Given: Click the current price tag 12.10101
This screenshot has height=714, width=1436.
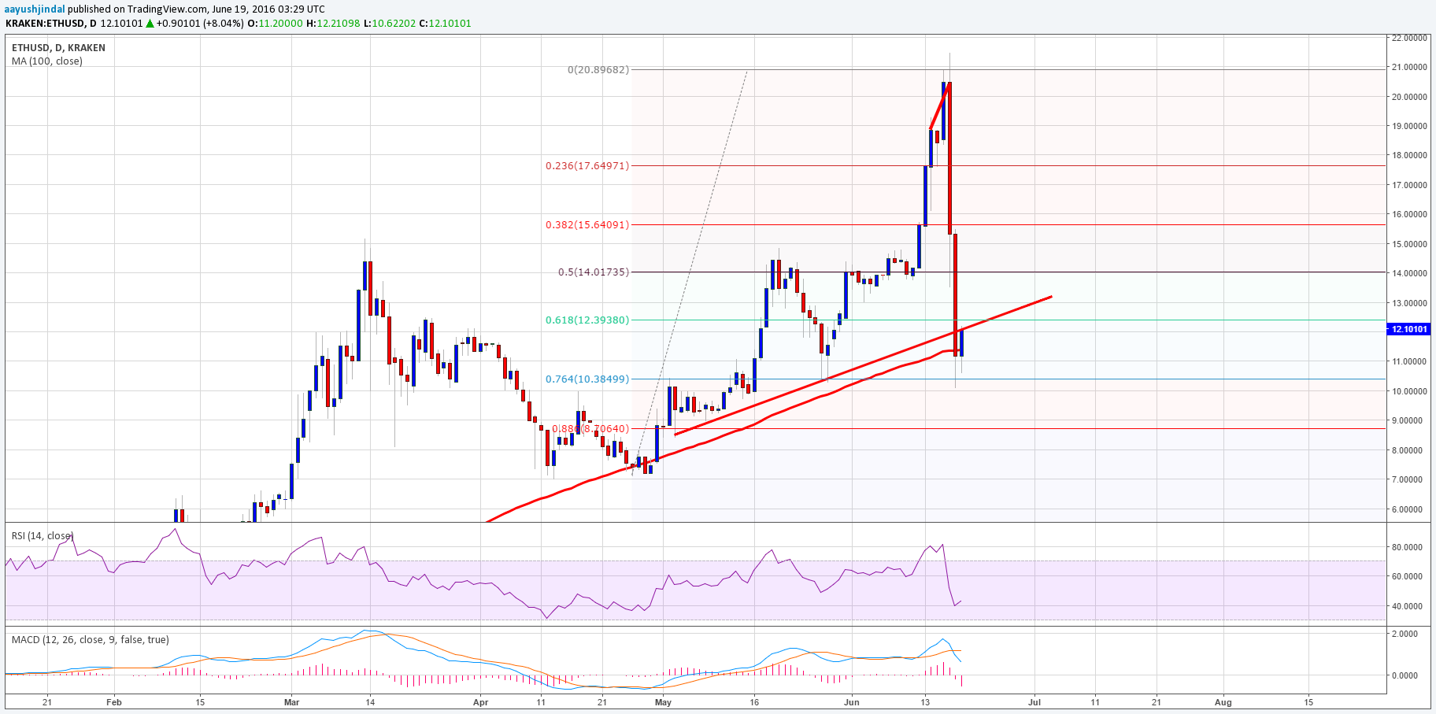Looking at the screenshot, I should [1408, 329].
